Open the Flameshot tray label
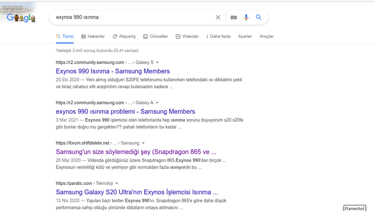 click(355, 208)
